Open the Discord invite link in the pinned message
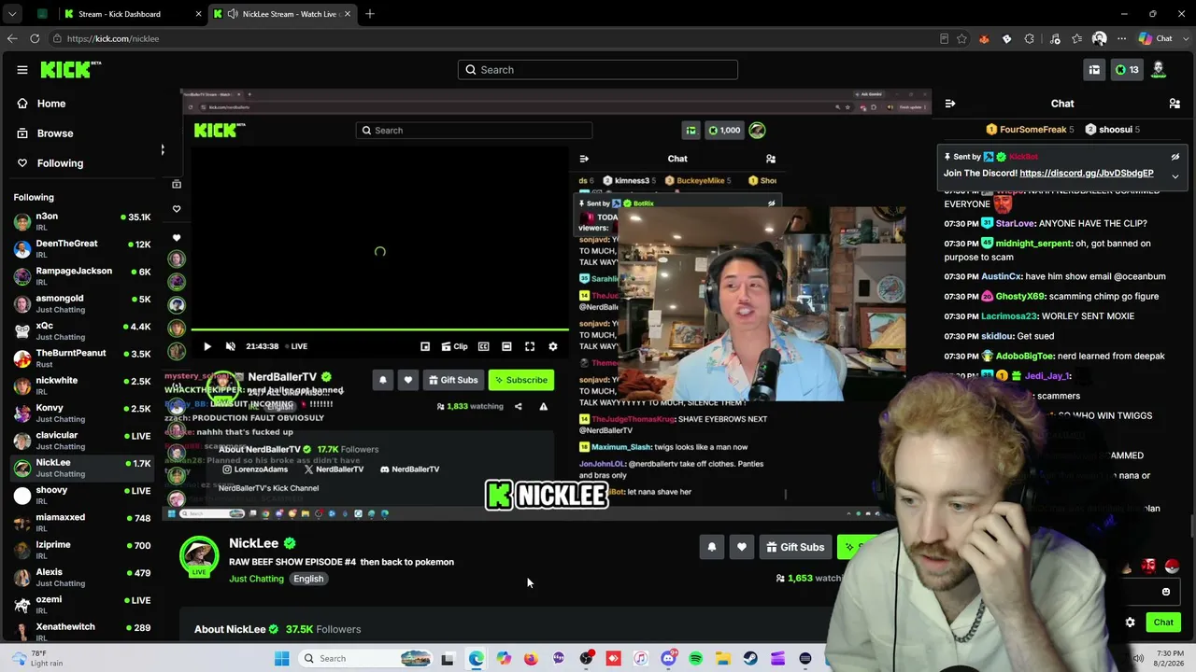Screen dimensions: 1196x672 click(1087, 174)
